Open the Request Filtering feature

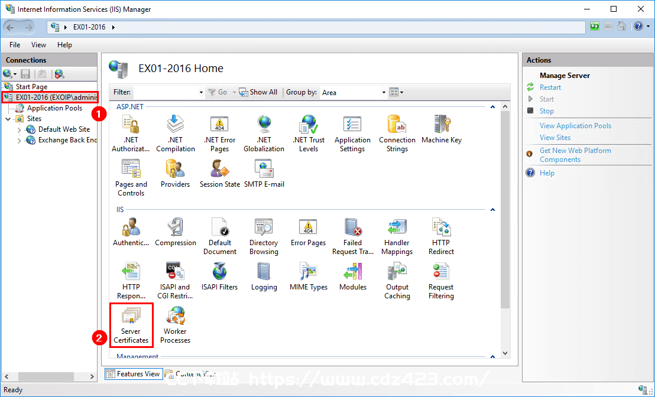point(441,281)
